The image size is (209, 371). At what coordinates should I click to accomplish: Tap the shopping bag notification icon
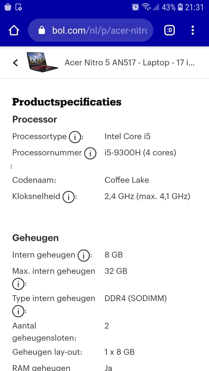[x=8, y=7]
